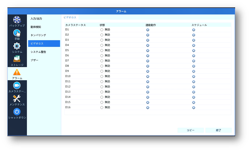Screen dimensions: 250x151
Task: Click the 連動動作 column header
Action: [151, 25]
